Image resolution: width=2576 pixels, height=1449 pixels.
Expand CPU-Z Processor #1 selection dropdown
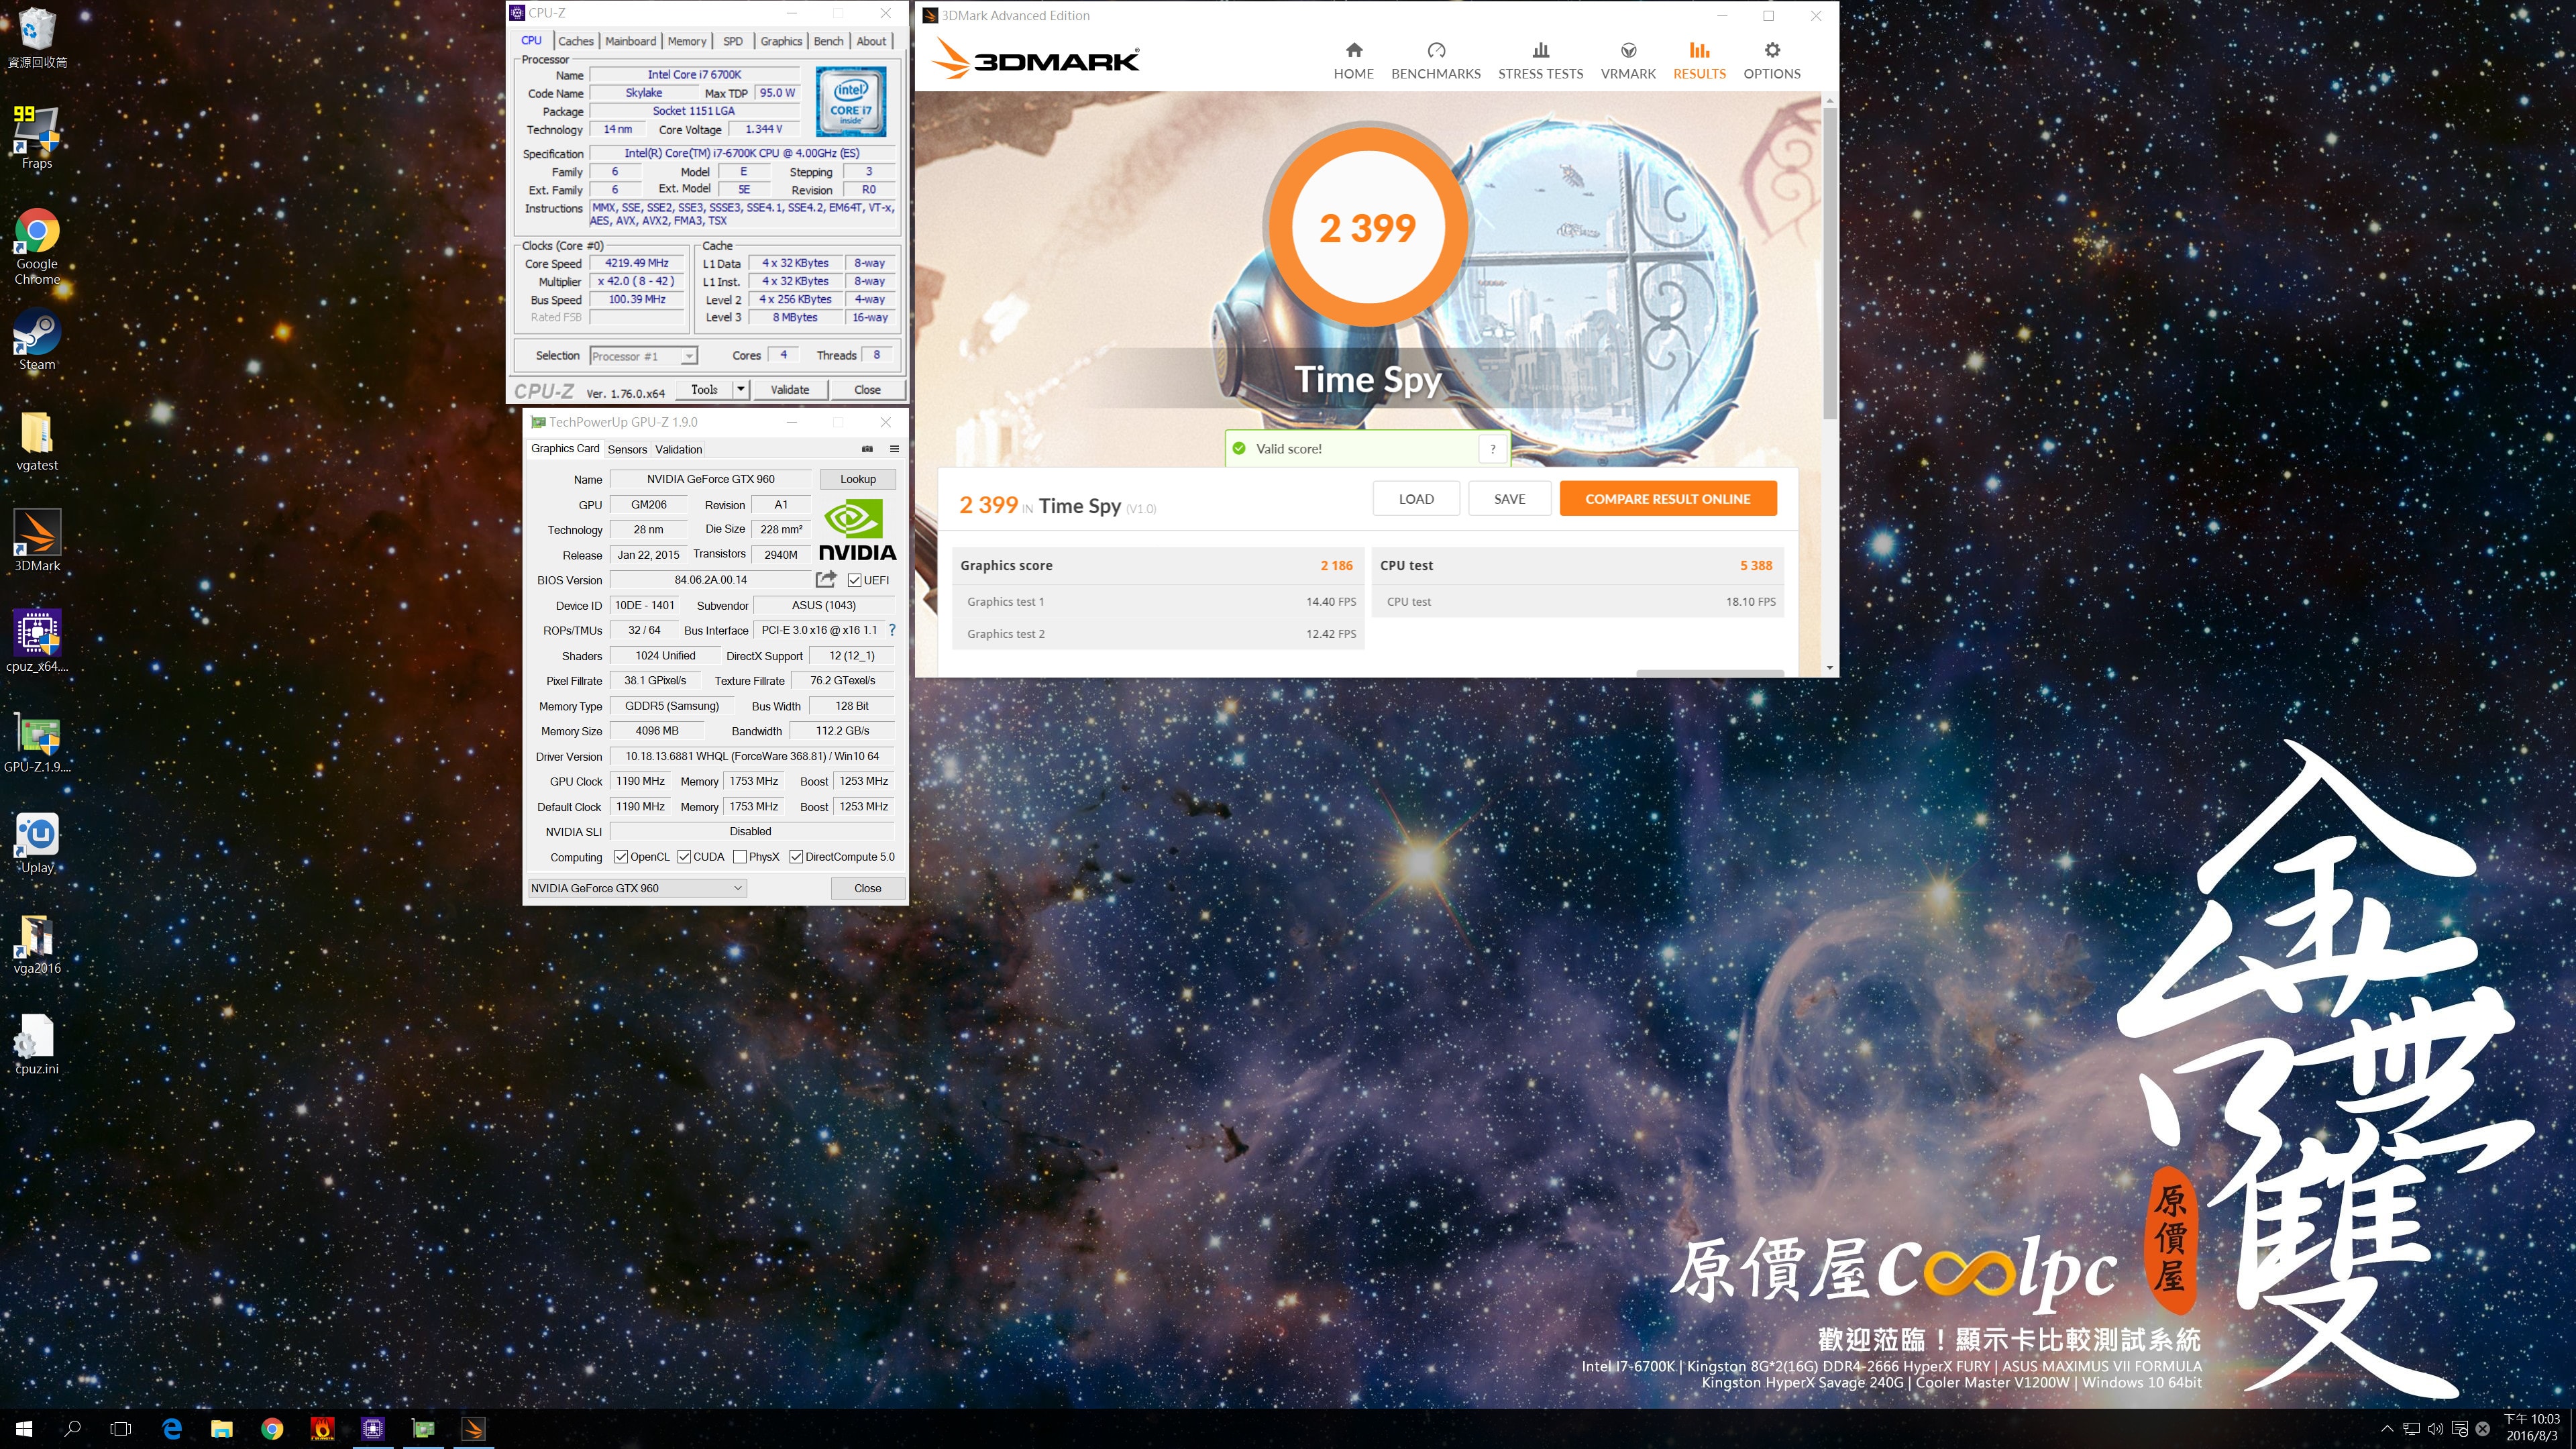pos(689,356)
